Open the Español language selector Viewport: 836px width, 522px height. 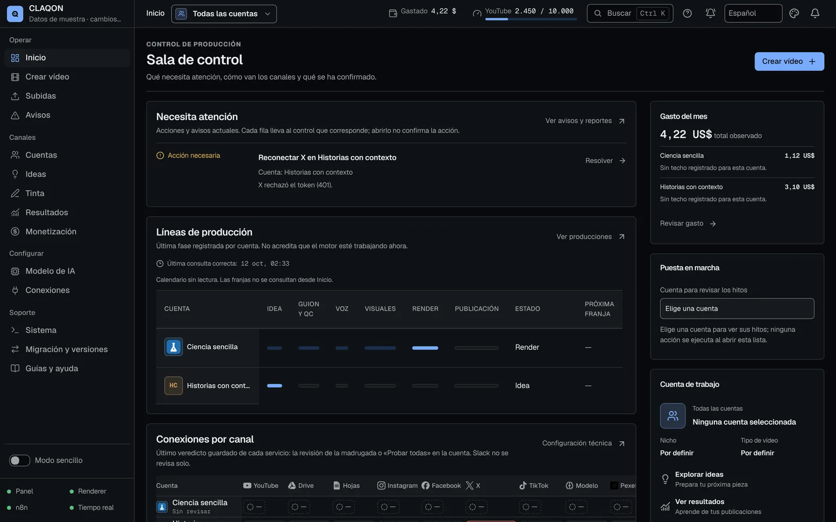[753, 14]
